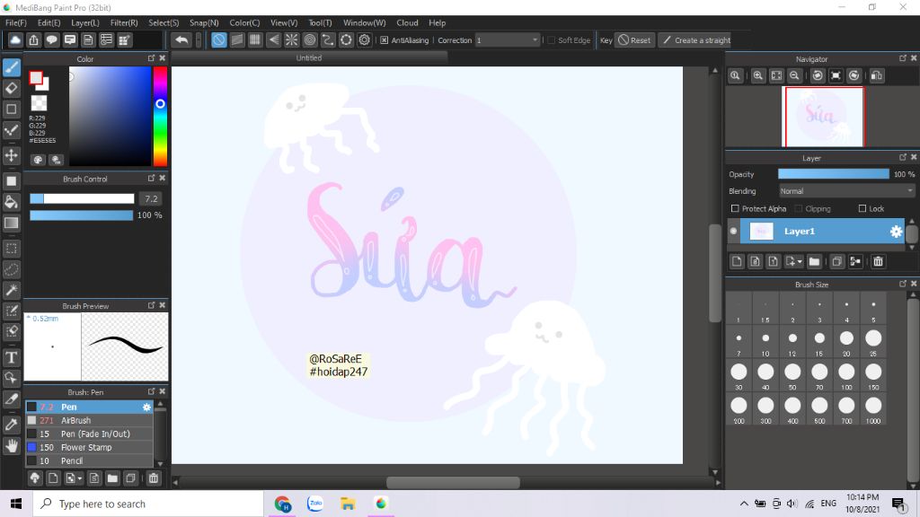Check the Protect Alpha checkbox
This screenshot has height=517, width=920.
735,208
